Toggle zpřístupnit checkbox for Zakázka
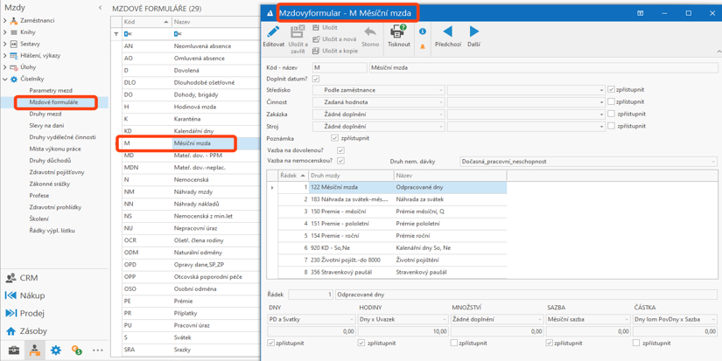 click(x=611, y=114)
